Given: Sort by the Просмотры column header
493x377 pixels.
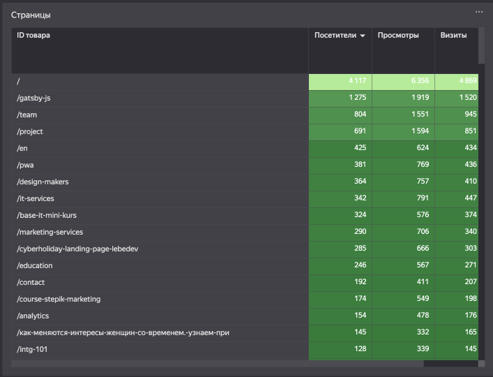Looking at the screenshot, I should pos(398,35).
